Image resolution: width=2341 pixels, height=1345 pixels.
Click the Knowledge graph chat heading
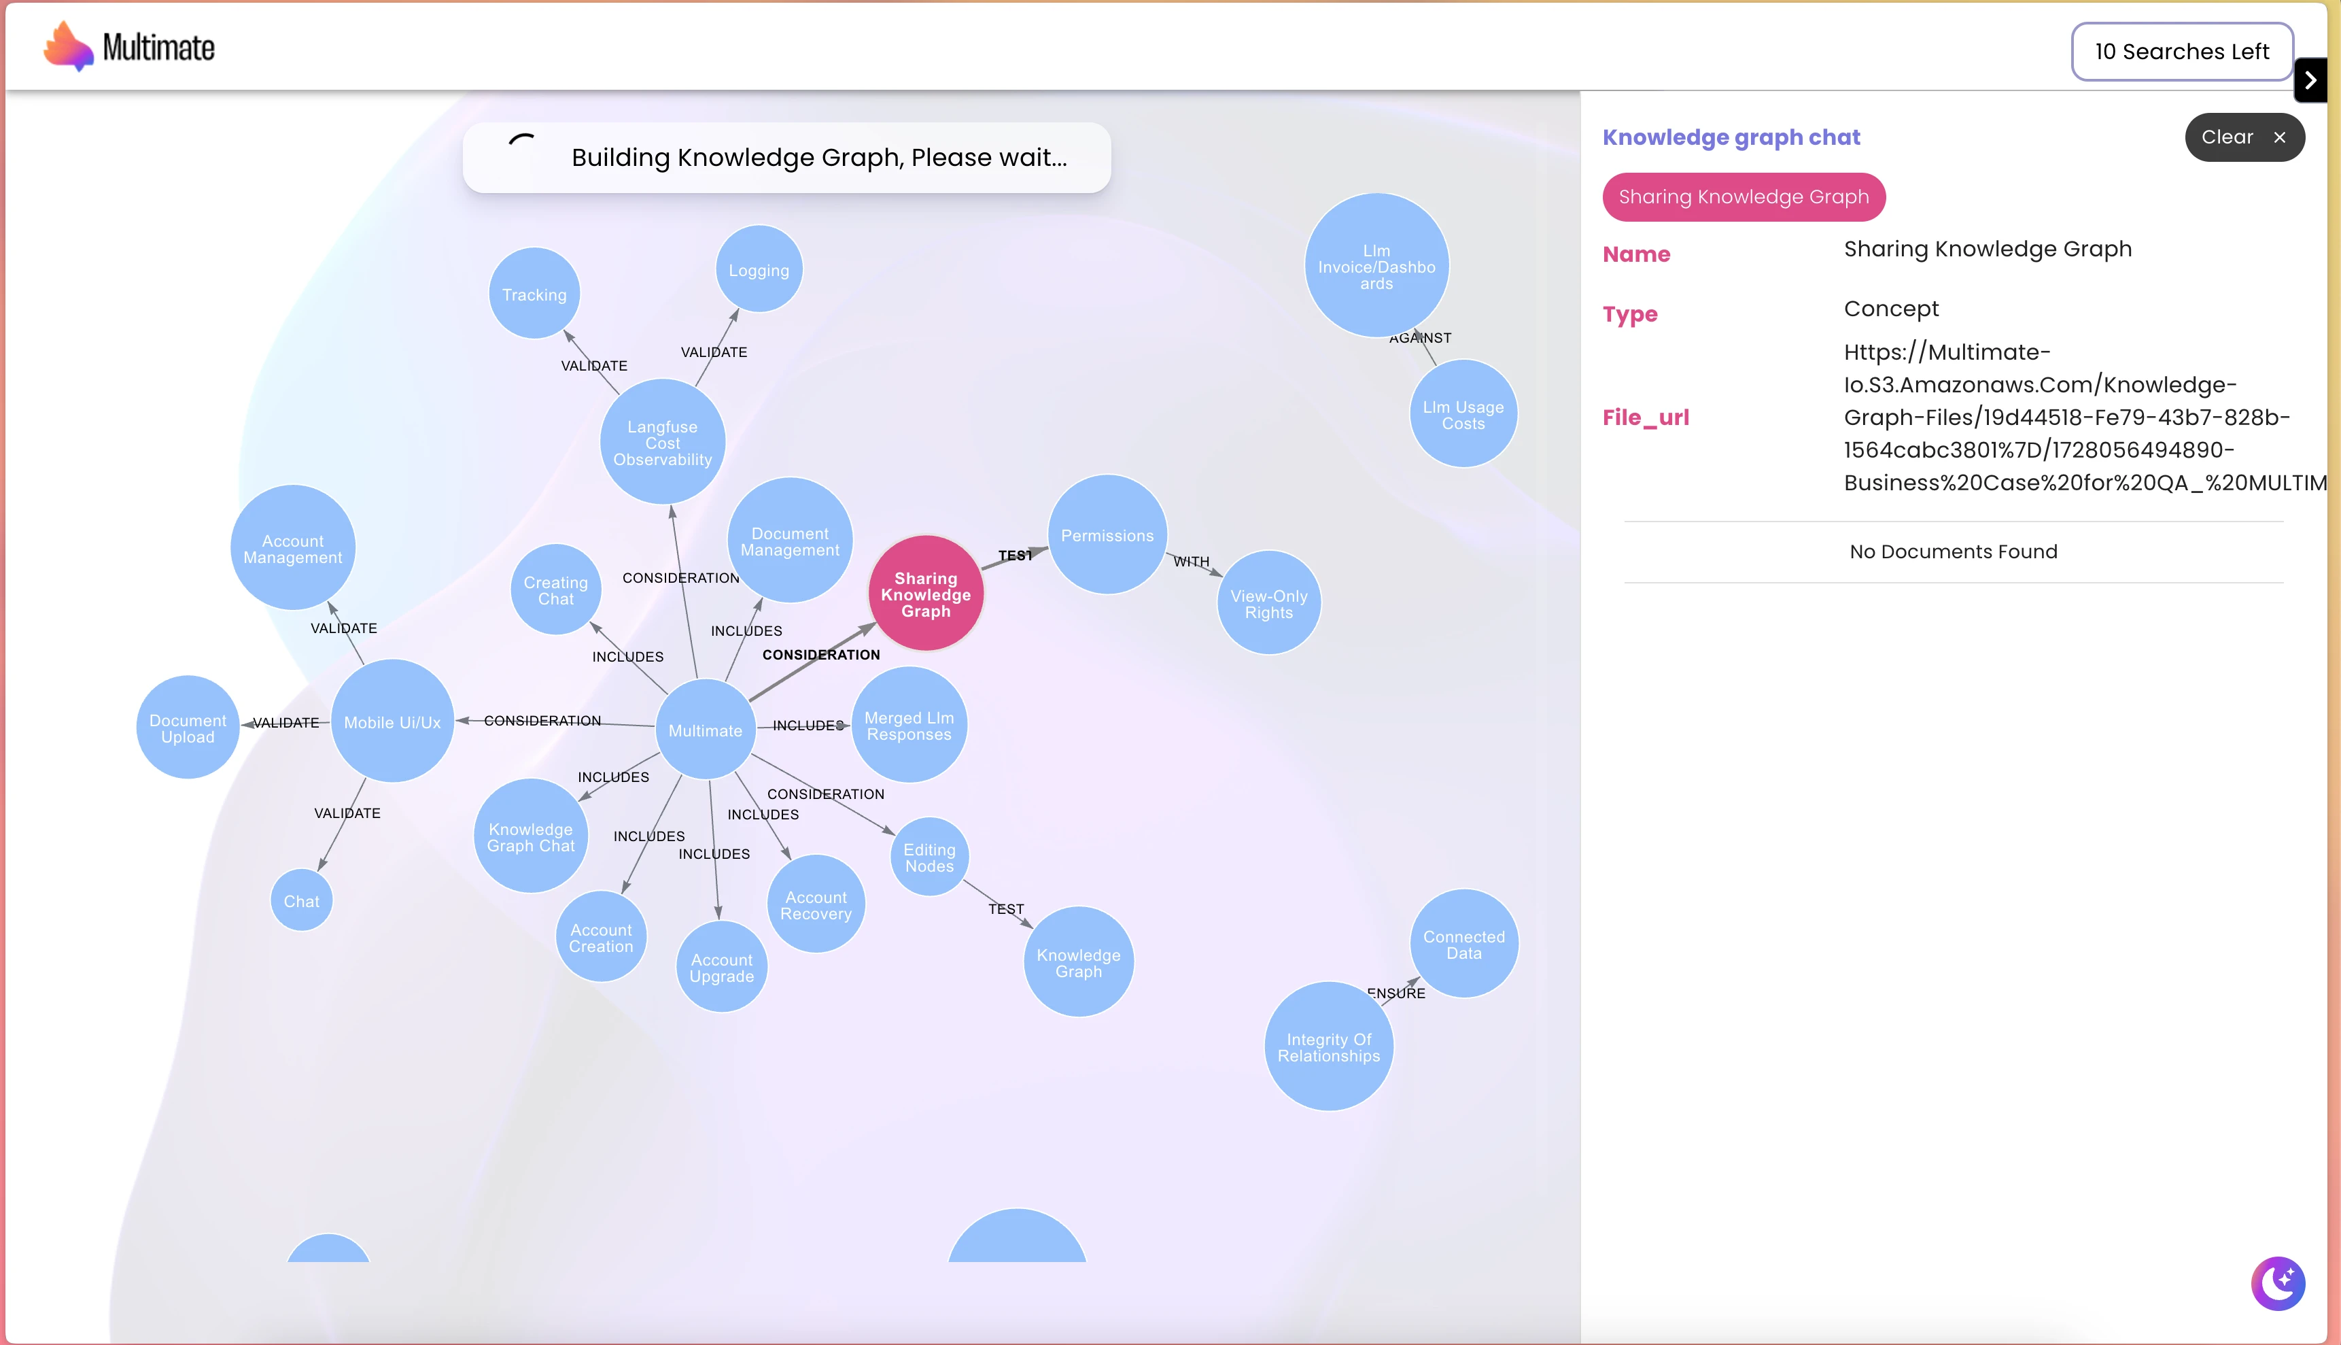pyautogui.click(x=1731, y=137)
